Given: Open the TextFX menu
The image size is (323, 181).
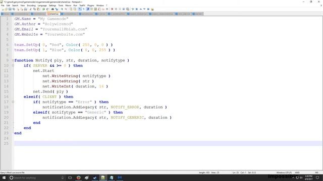Looking at the screenshot, I should click(82, 6).
